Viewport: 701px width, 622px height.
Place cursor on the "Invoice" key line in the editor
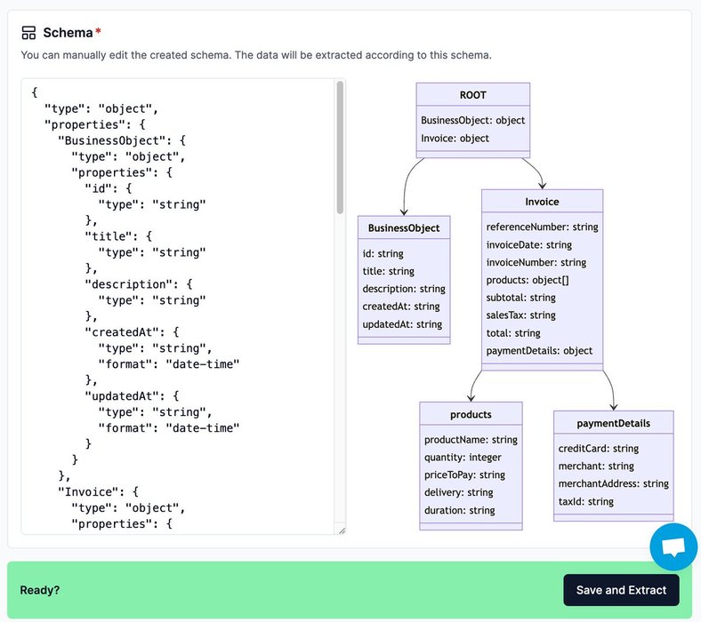coord(97,492)
